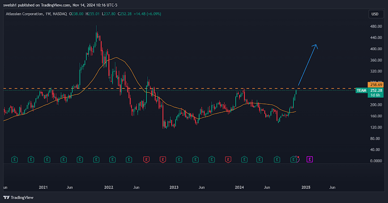The width and height of the screenshot is (388, 203).
Task: Click red earnings marker between Jun 2023 and 2024
Action: tap(228, 159)
